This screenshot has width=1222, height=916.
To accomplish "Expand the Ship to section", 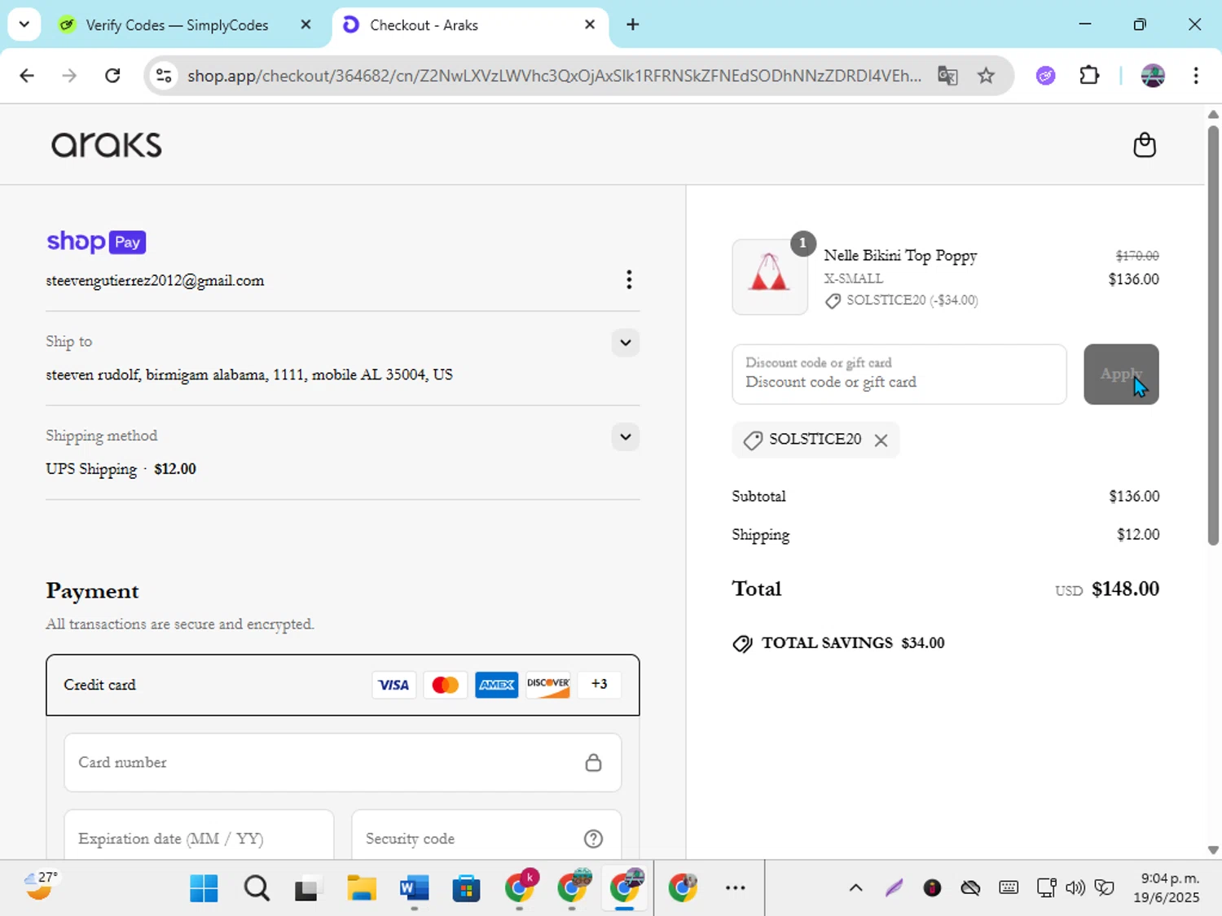I will [x=625, y=343].
